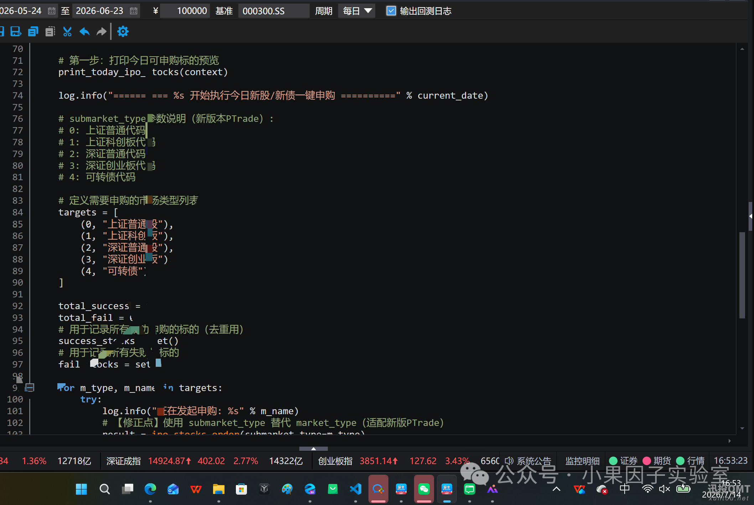Screen dimensions: 754x505
Task: Click the 创业板指 index value 3851.14
Action: point(378,461)
